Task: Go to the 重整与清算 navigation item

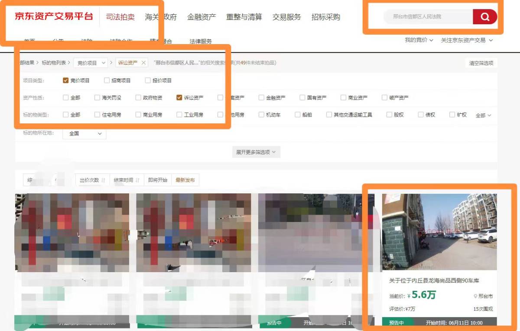Action: (244, 17)
